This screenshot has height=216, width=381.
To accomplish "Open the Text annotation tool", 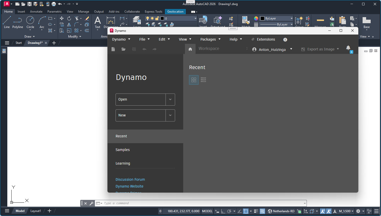I will 98,22.
